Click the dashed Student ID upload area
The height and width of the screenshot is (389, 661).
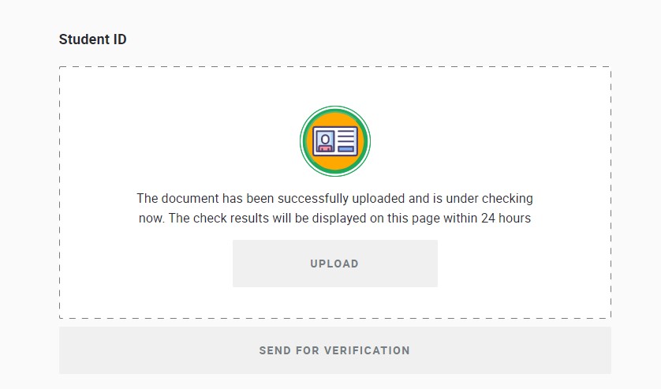pos(335,193)
